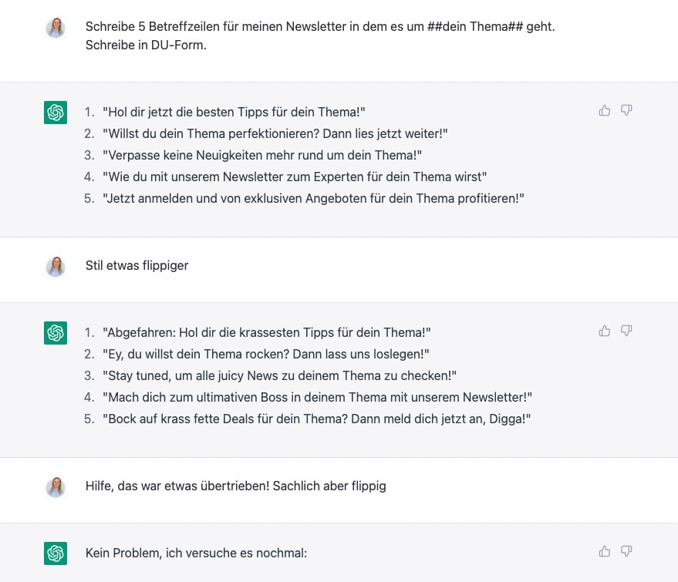Click line 'Bock auf krass fette Deals'
Image resolution: width=678 pixels, height=582 pixels.
coord(316,419)
